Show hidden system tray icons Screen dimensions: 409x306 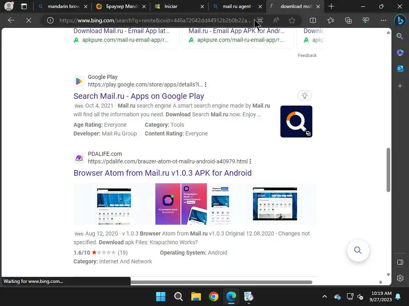tap(324, 296)
